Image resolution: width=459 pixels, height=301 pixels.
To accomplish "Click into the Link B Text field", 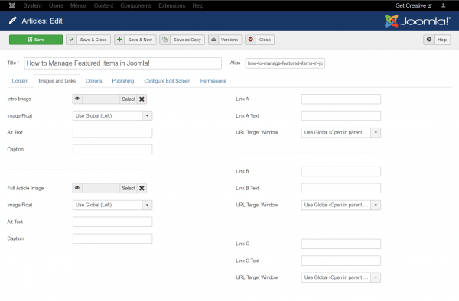I will pyautogui.click(x=341, y=188).
